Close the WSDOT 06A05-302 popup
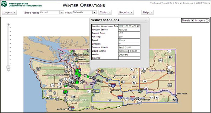211x113 pixels. (x=146, y=21)
